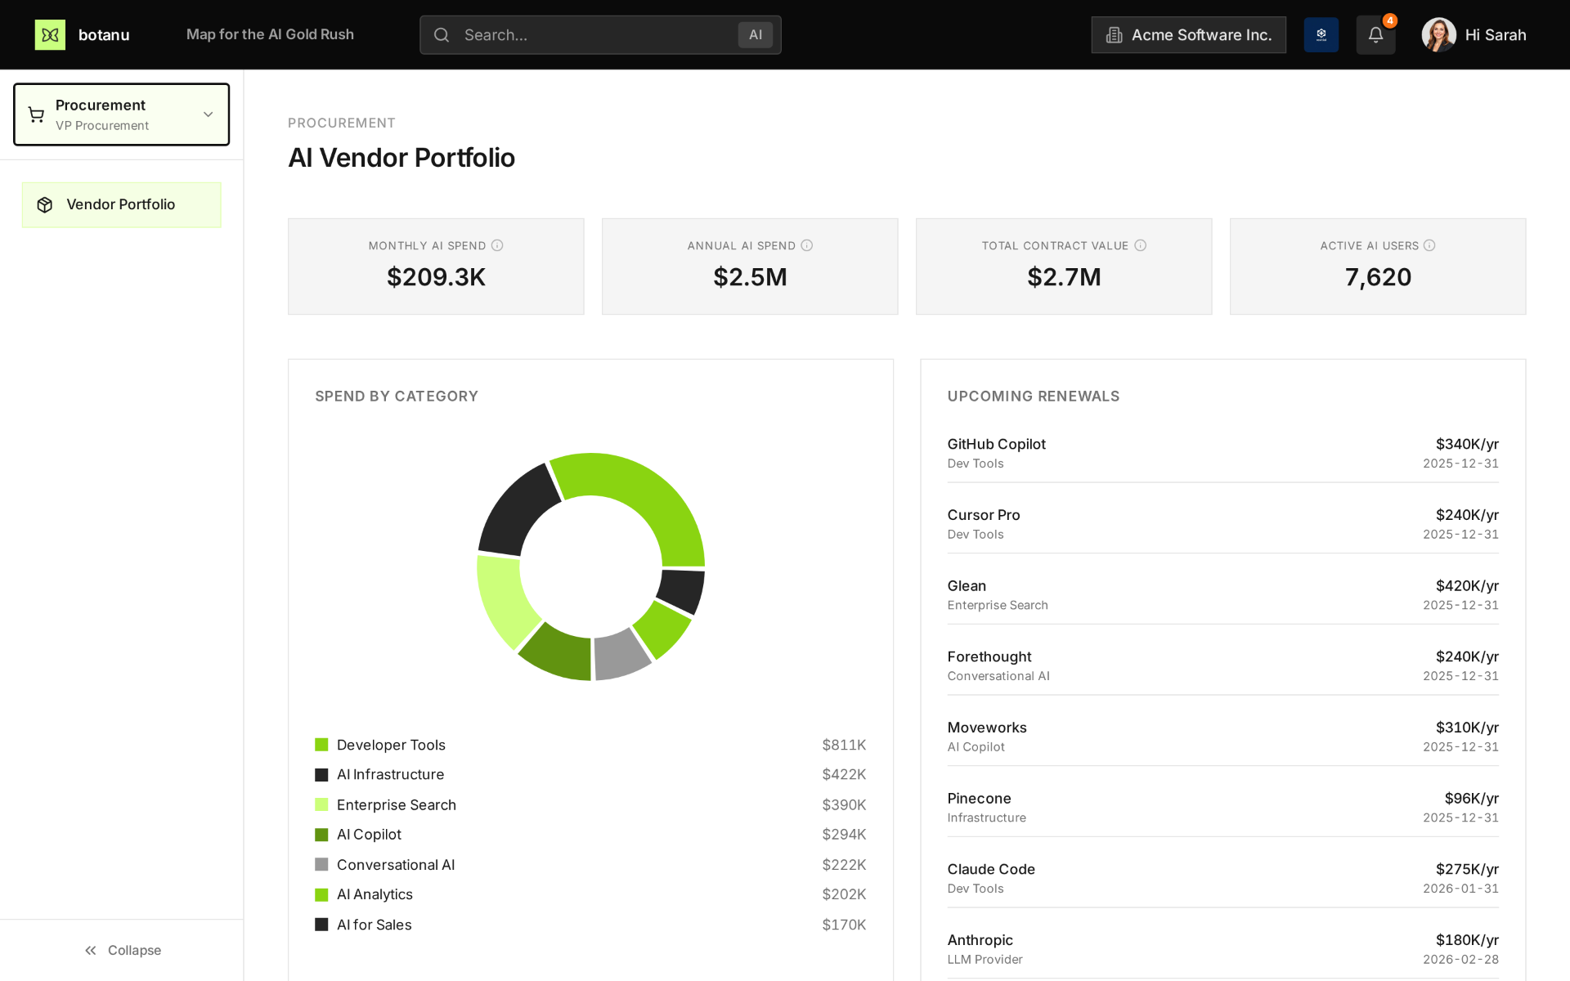Screen dimensions: 1570x981
Task: Collapse the sidebar
Action: tap(122, 950)
